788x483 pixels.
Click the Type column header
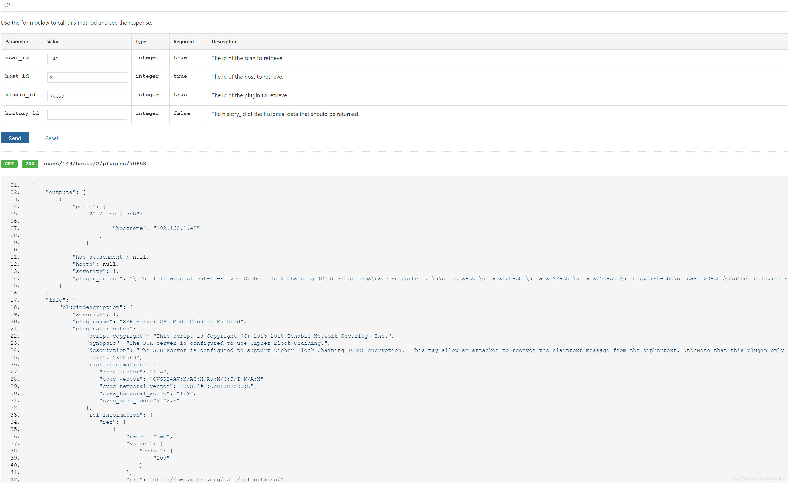pos(140,41)
